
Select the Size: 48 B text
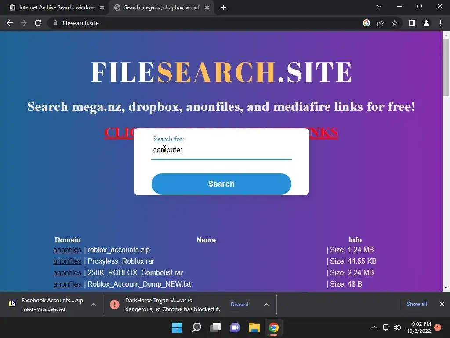(x=346, y=284)
